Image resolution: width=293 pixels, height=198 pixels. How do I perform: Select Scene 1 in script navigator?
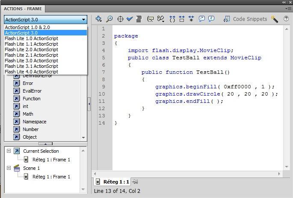(x=31, y=168)
